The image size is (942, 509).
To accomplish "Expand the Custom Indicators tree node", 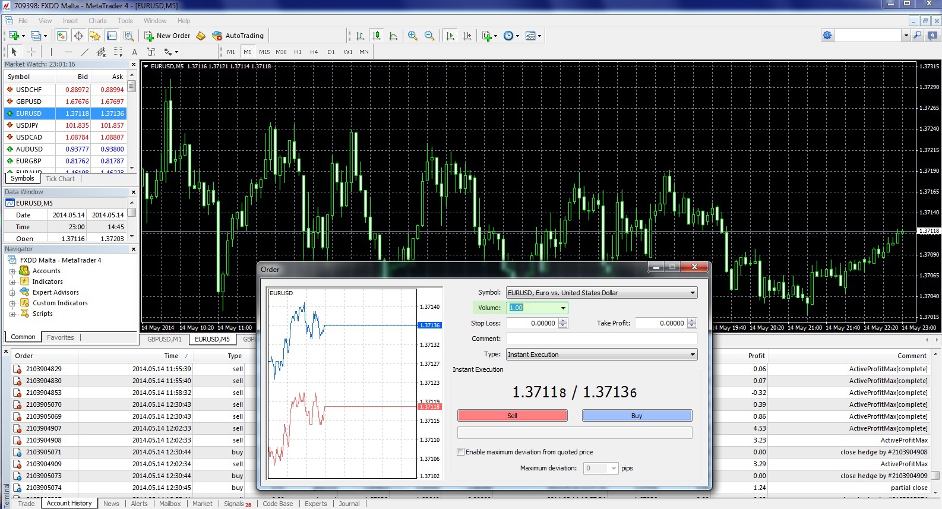I will [12, 303].
